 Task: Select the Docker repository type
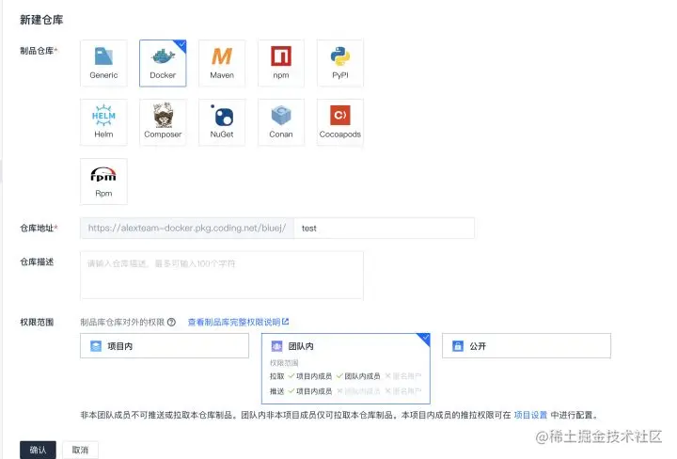163,63
